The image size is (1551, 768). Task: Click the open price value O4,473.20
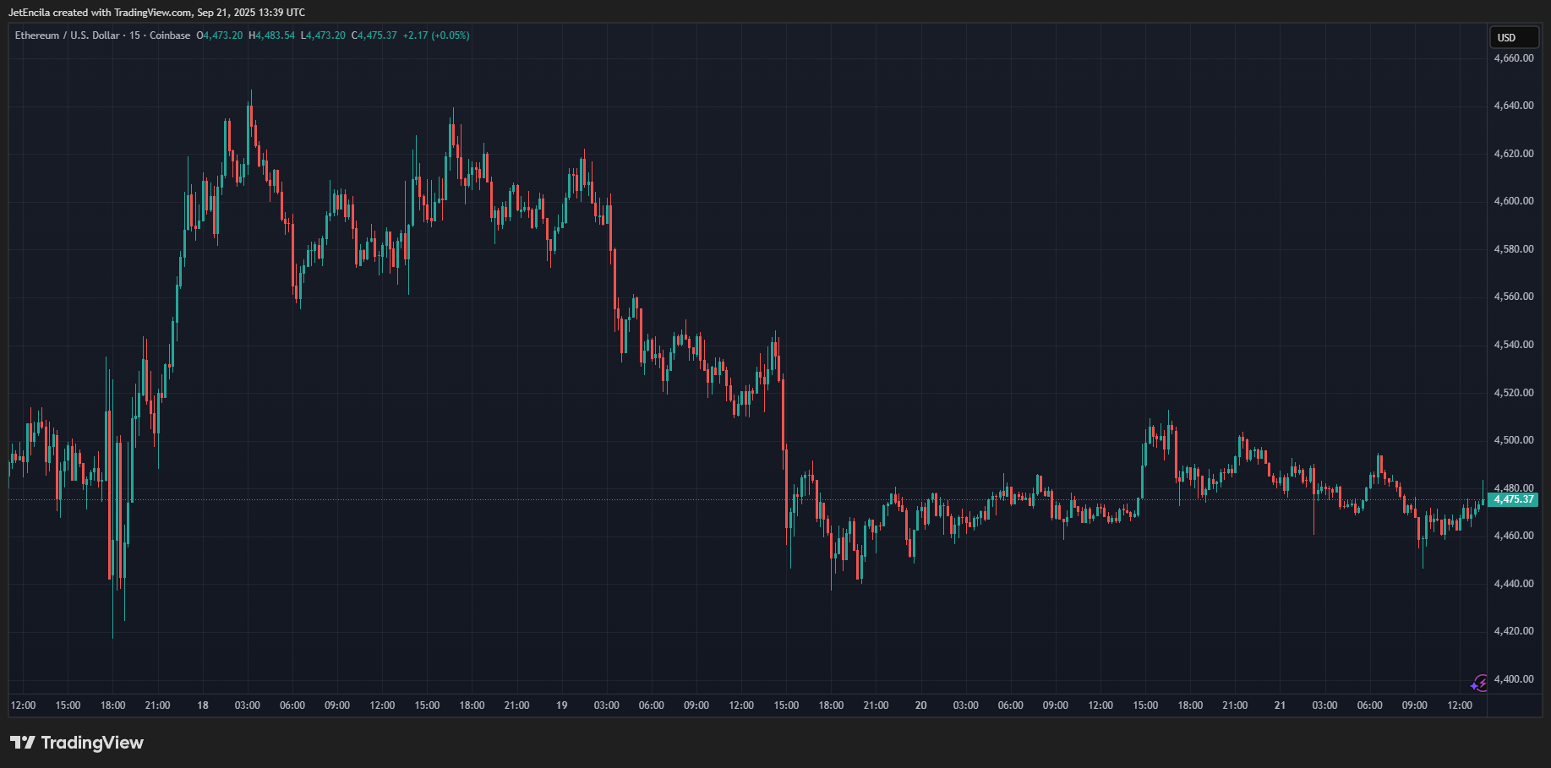(220, 35)
